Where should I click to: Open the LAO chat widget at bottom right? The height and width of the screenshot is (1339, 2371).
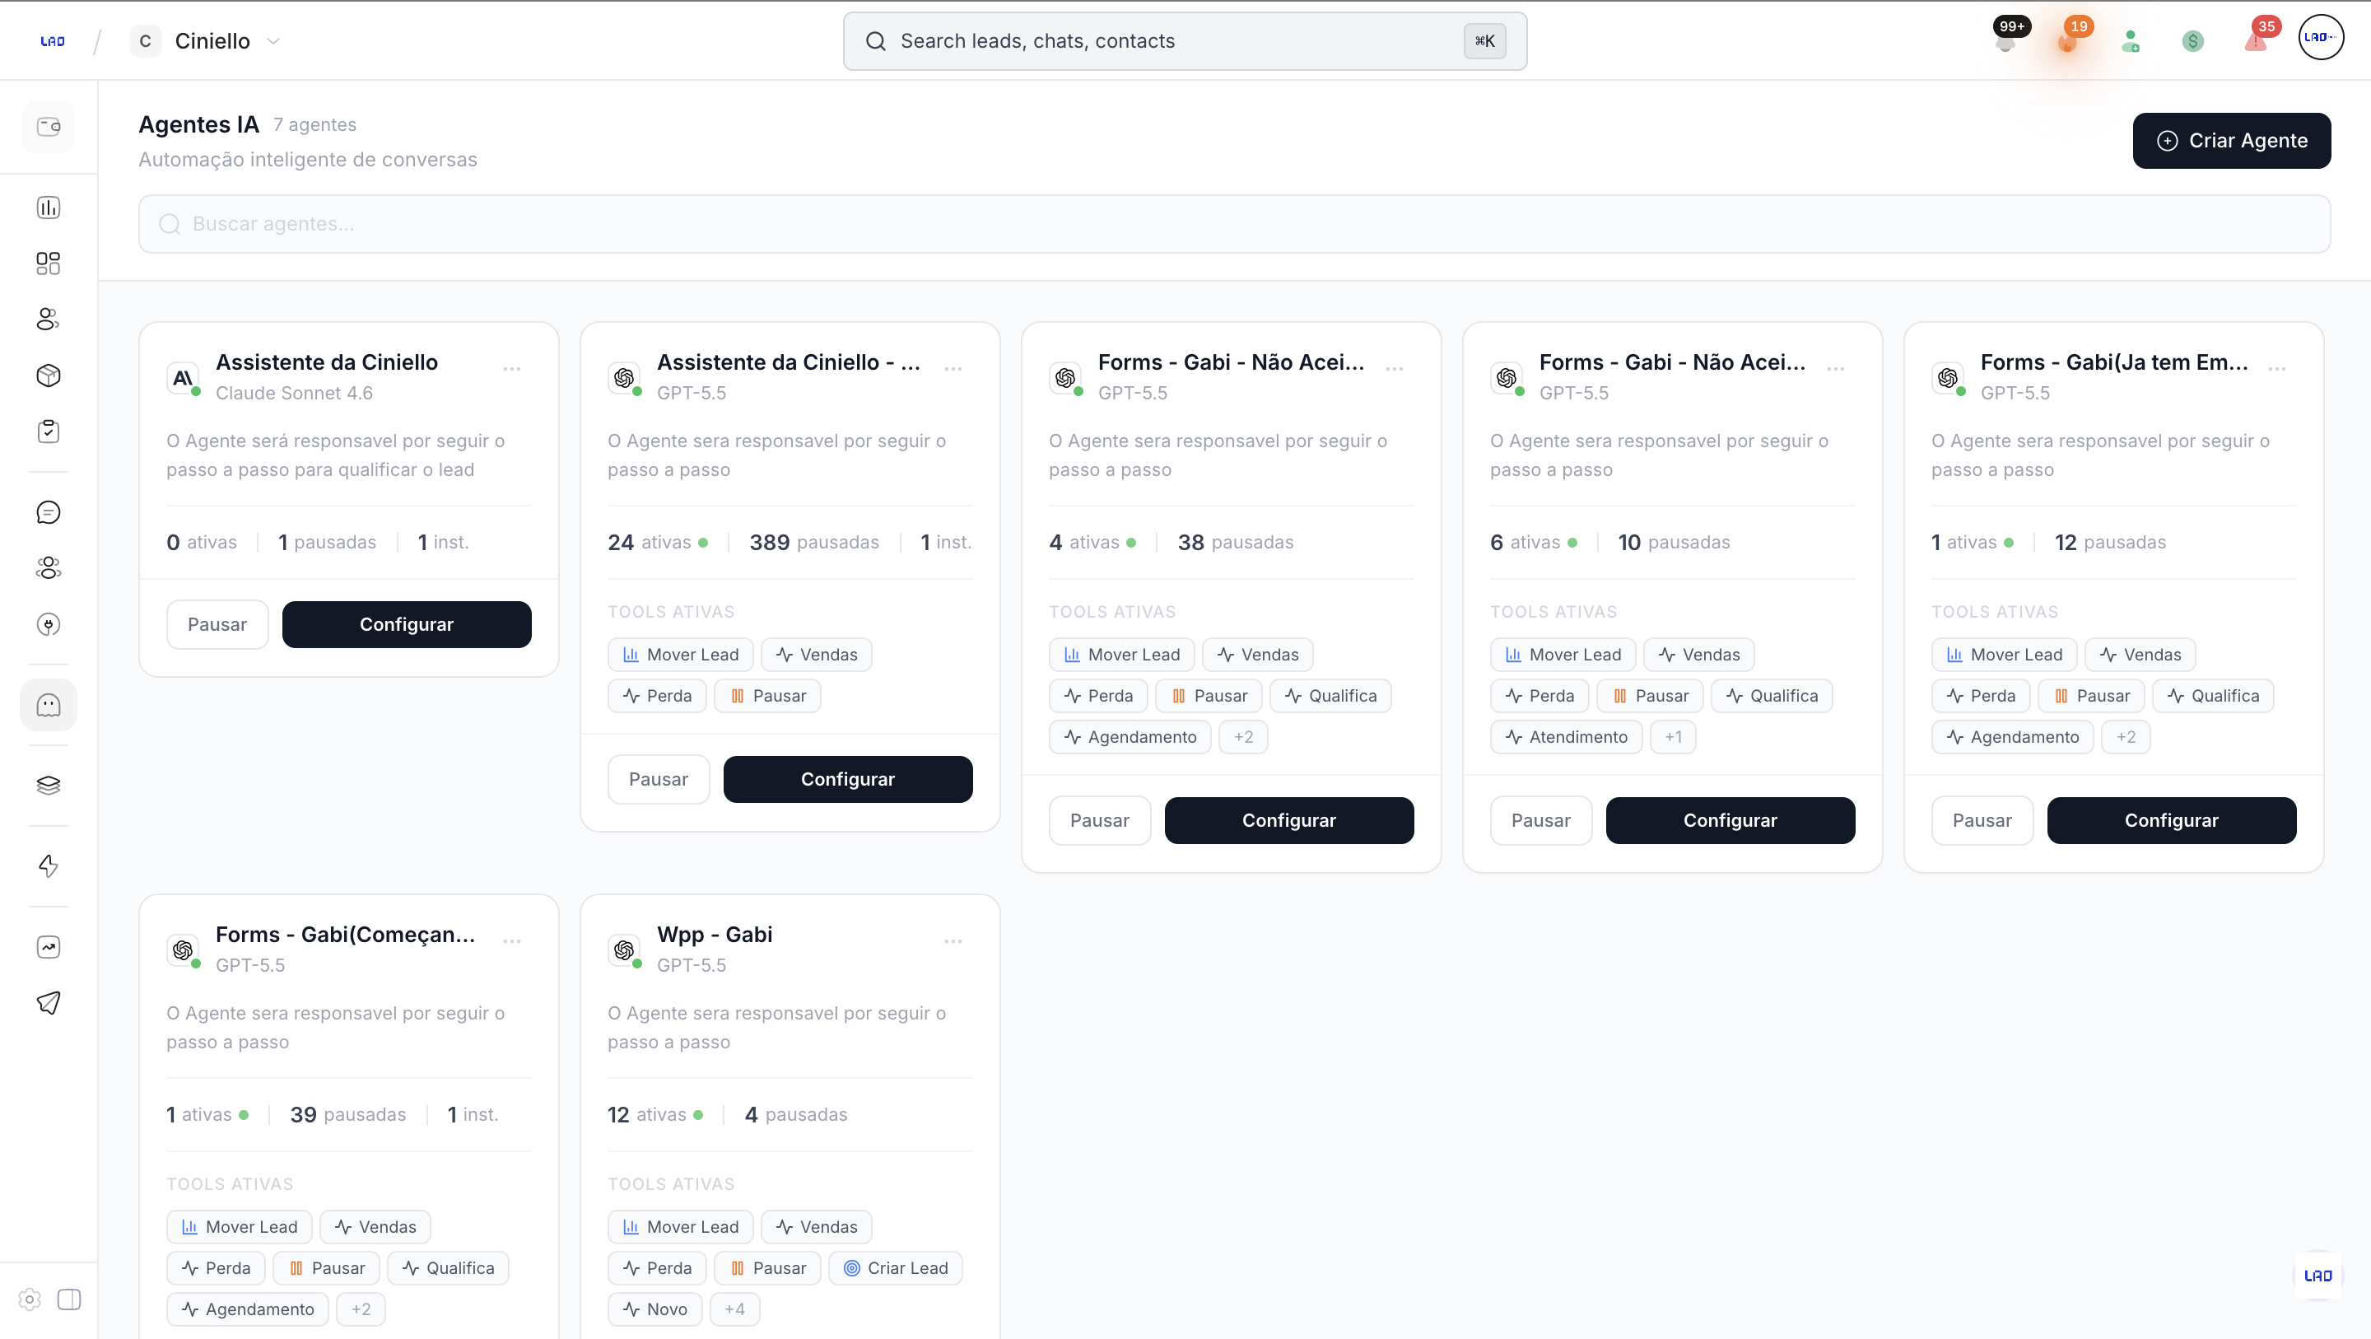pyautogui.click(x=2317, y=1276)
